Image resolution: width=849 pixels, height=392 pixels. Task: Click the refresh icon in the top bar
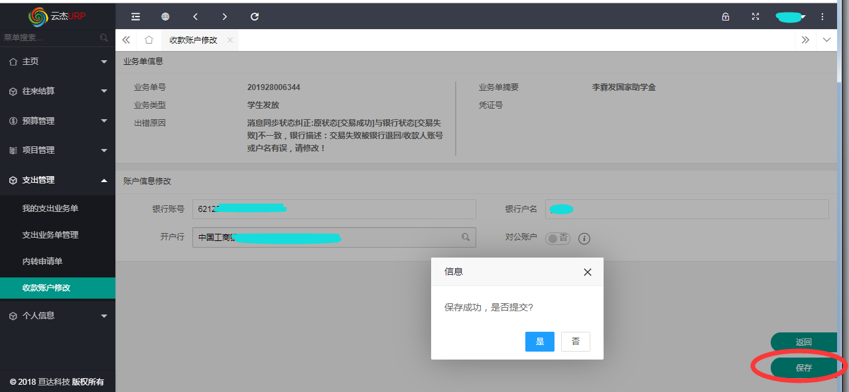(254, 17)
